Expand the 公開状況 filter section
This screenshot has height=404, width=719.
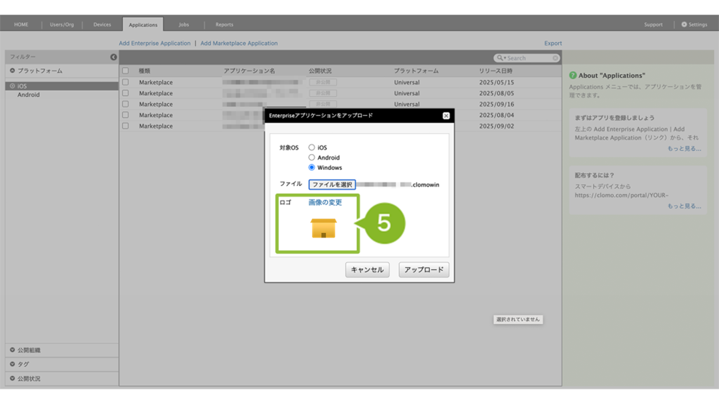coord(13,379)
